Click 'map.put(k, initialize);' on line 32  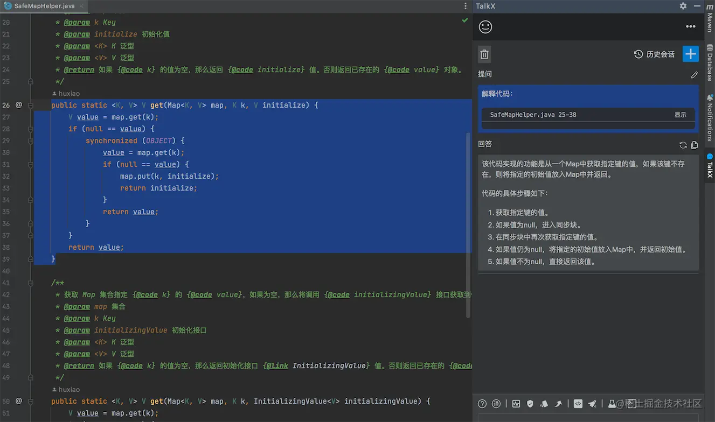169,176
